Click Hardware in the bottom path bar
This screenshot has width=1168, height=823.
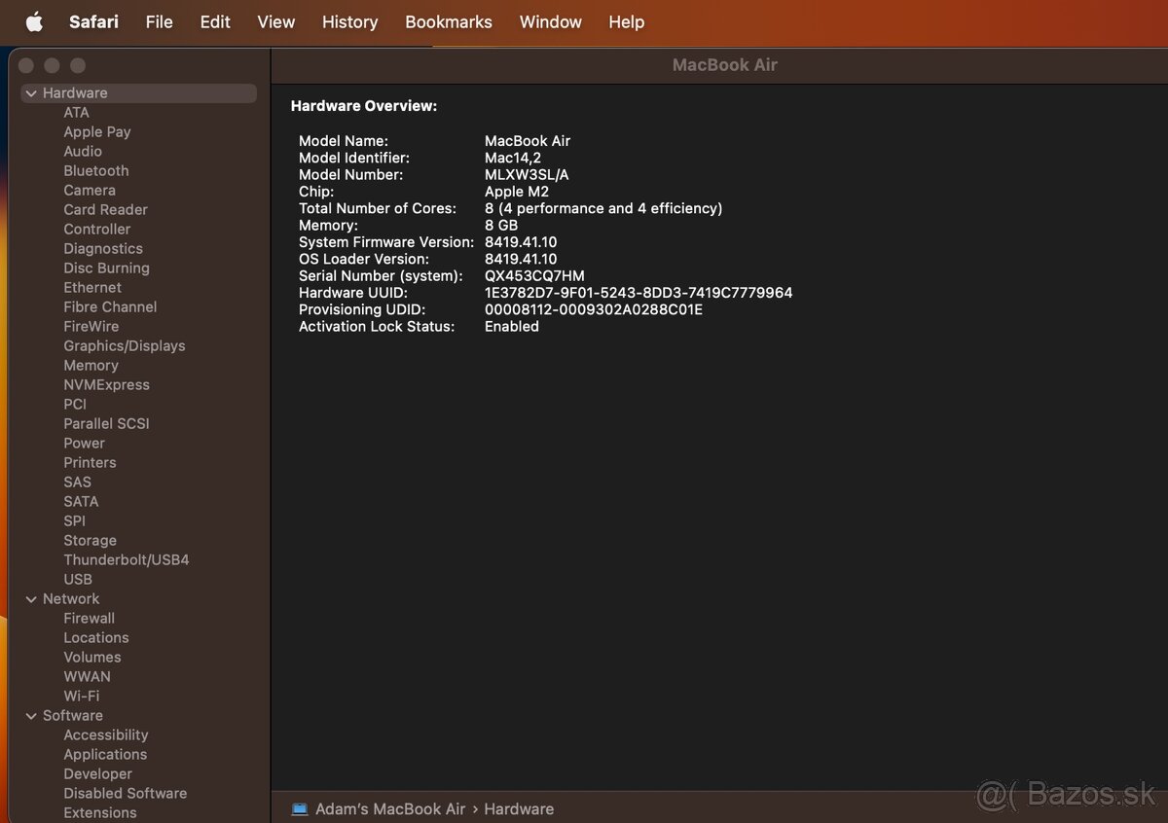pyautogui.click(x=518, y=809)
